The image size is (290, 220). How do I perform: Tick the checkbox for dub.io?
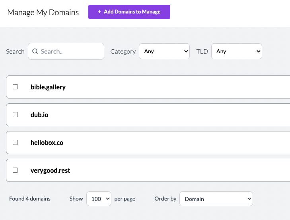click(16, 115)
